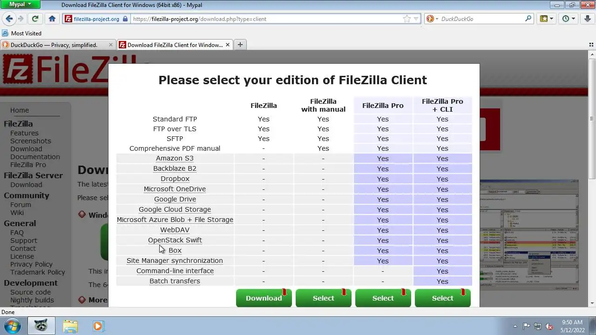The image size is (596, 335).
Task: Open the downloads arrow button
Action: click(588, 19)
